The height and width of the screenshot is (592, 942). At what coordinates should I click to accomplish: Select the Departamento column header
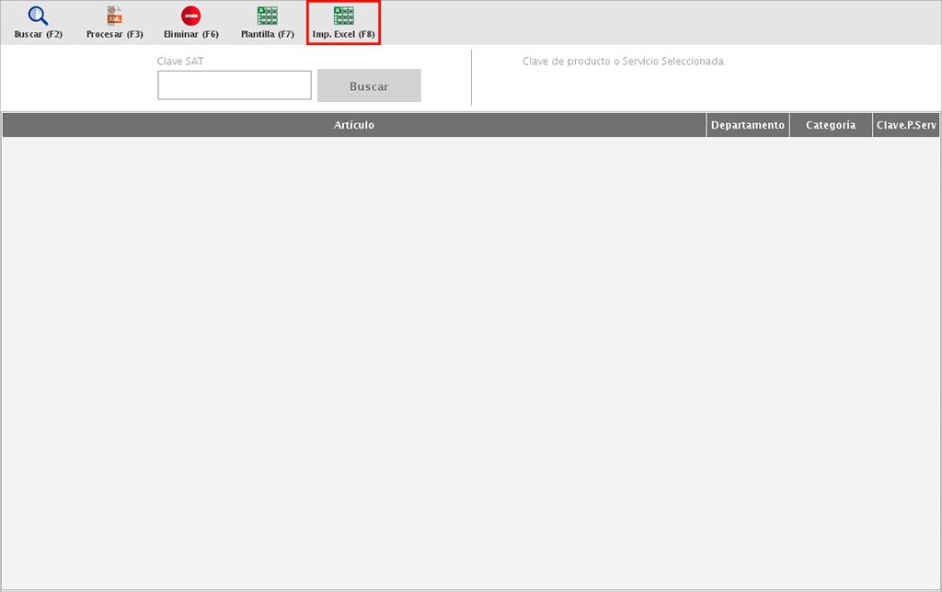click(x=748, y=125)
